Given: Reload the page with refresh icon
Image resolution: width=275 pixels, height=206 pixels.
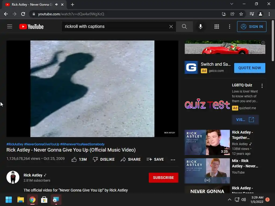Looking at the screenshot, I should point(23,14).
